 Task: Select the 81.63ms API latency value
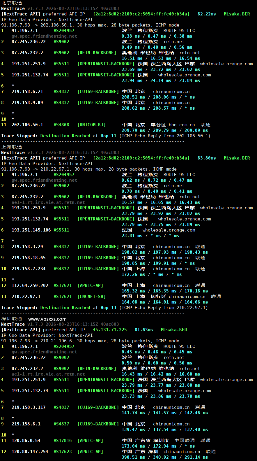[144, 330]
